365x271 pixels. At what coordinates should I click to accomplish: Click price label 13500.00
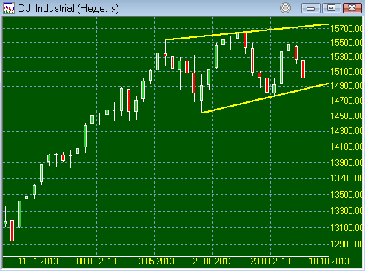click(346, 195)
